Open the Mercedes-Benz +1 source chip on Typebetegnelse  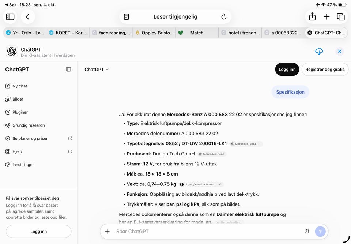(246, 144)
